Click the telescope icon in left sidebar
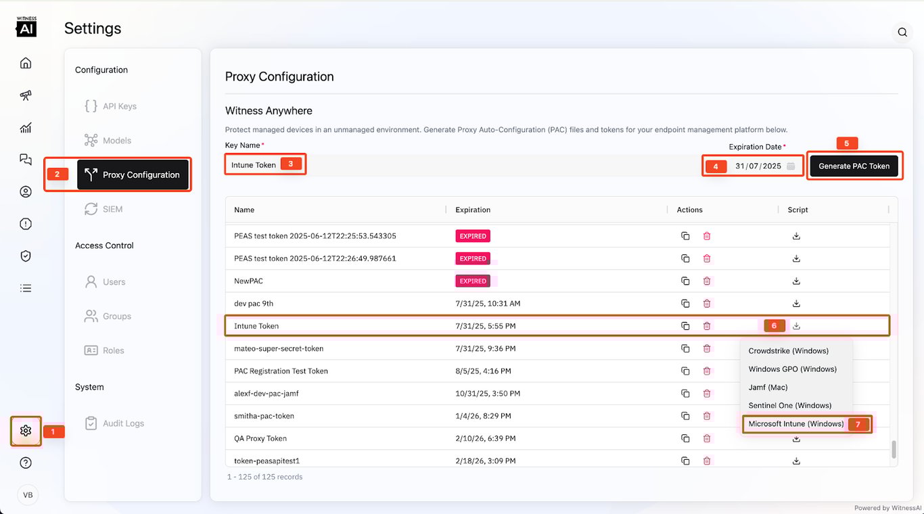This screenshot has width=924, height=514. tap(26, 95)
